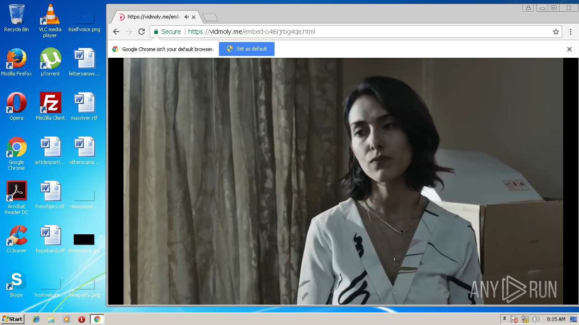Click the Set as default button
The image size is (579, 325).
point(247,49)
